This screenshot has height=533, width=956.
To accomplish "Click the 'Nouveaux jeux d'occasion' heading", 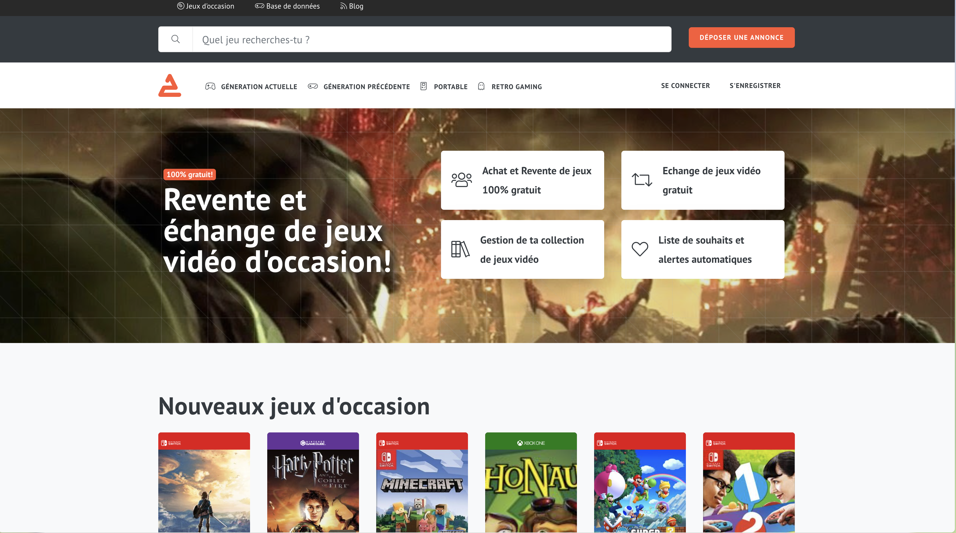I will tap(294, 406).
